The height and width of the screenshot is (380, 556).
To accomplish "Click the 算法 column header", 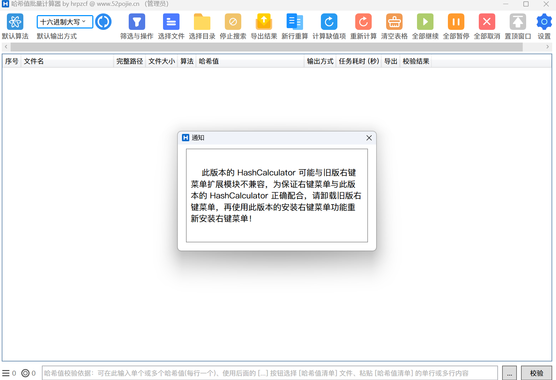I will click(x=187, y=61).
